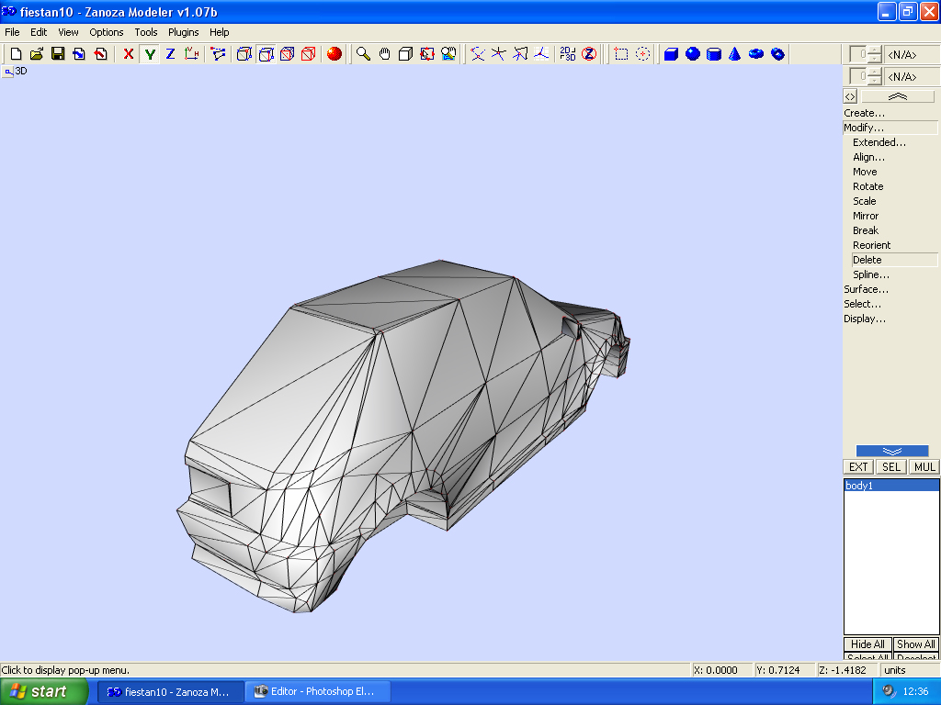Click the blue double-chevron panel divider bar
The image size is (941, 705).
[x=891, y=451]
